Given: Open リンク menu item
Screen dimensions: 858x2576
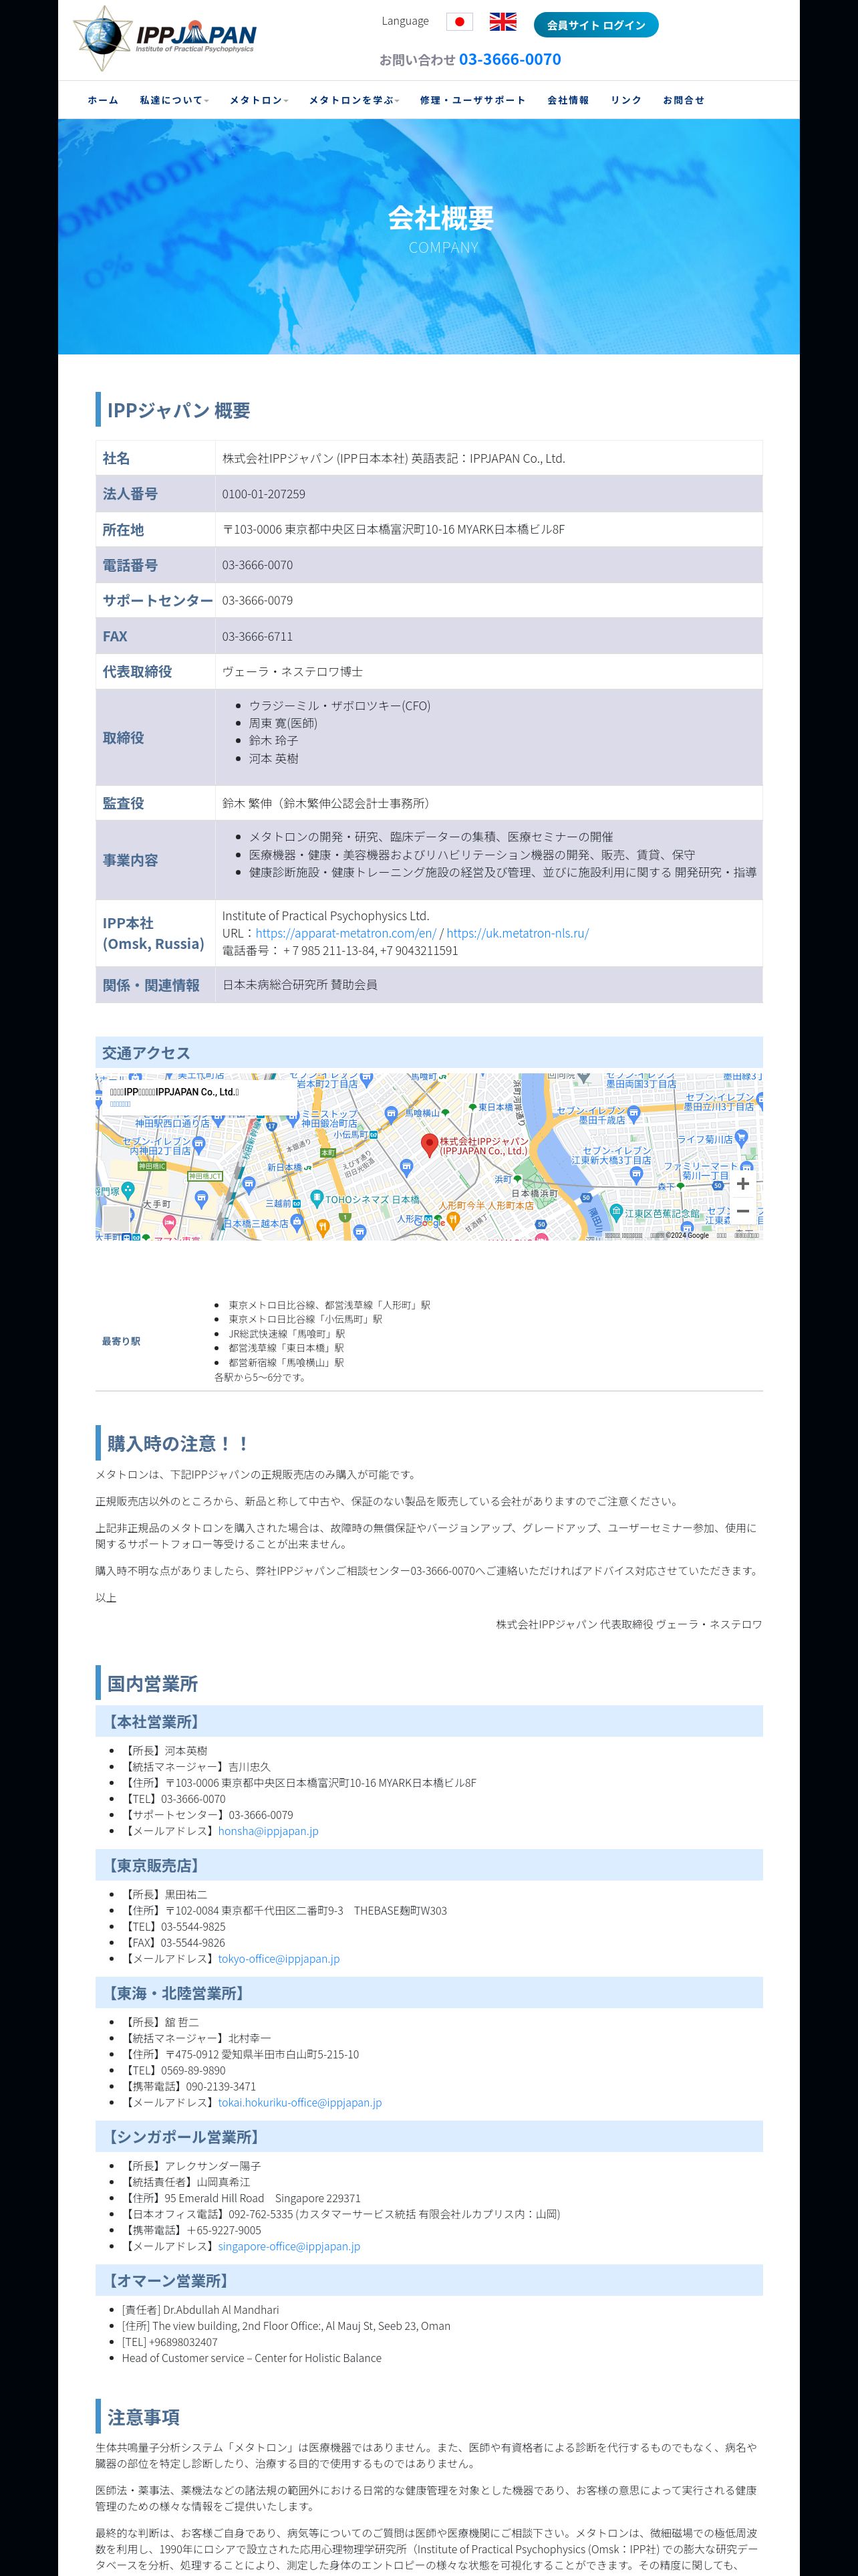Looking at the screenshot, I should pos(626,100).
